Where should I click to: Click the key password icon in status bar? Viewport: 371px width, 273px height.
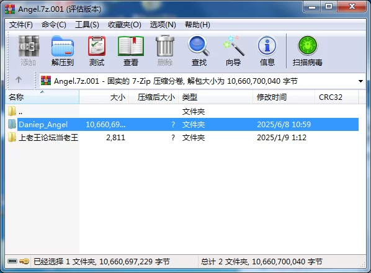[x=24, y=261]
